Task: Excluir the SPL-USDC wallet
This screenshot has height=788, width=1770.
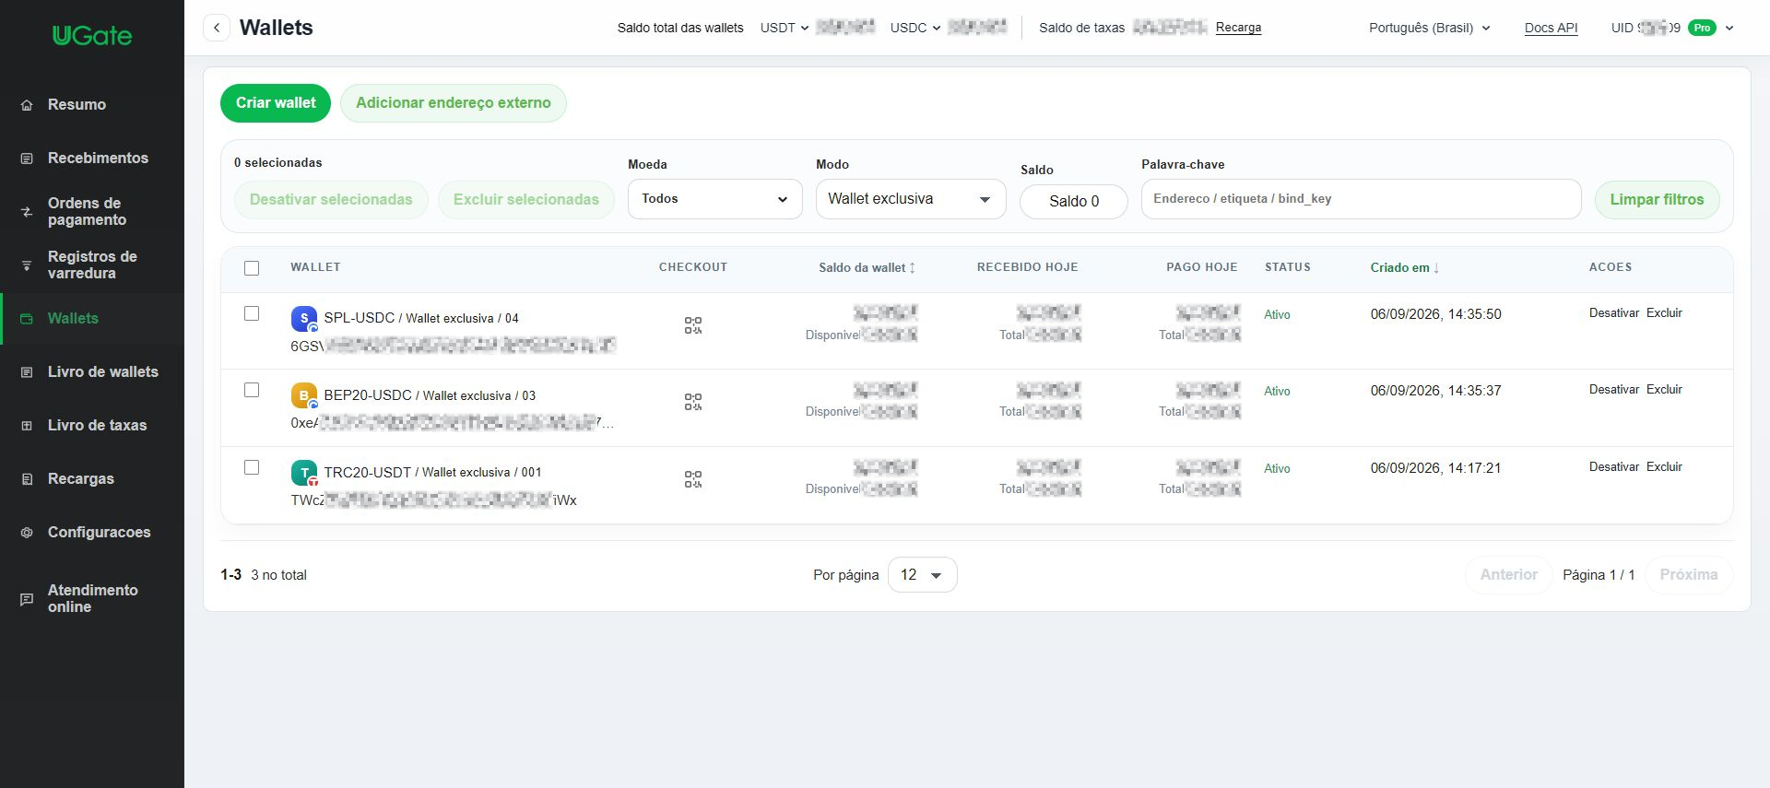Action: (1664, 313)
